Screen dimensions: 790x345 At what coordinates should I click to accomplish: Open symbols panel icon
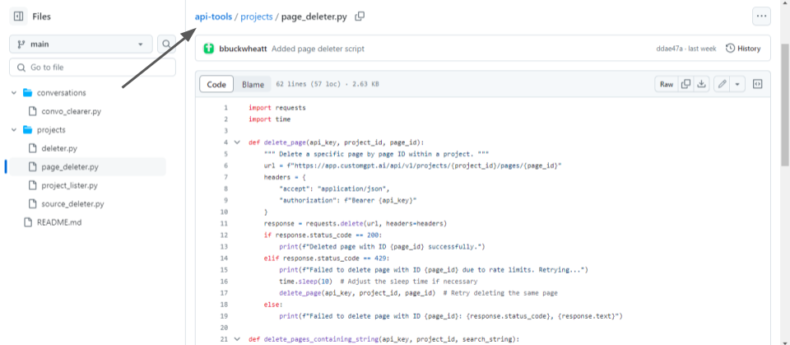(x=757, y=85)
